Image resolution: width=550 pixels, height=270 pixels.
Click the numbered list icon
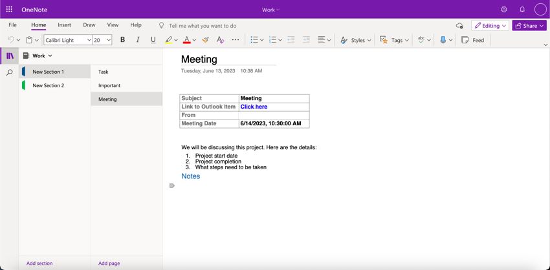pyautogui.click(x=272, y=40)
